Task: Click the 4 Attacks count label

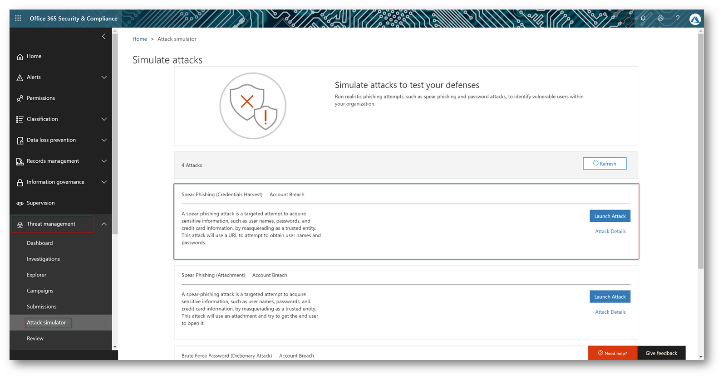Action: (x=192, y=165)
